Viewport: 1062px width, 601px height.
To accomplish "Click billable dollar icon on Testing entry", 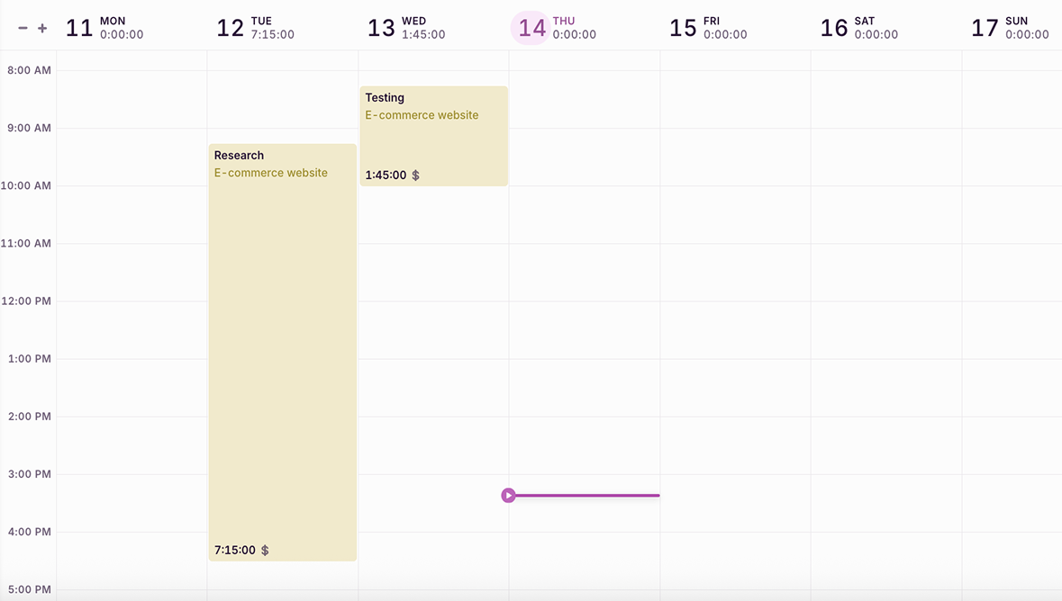I will click(x=415, y=175).
